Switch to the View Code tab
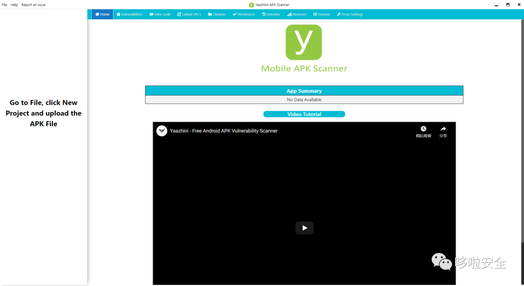Screen dimensions: 524x286 pyautogui.click(x=160, y=15)
